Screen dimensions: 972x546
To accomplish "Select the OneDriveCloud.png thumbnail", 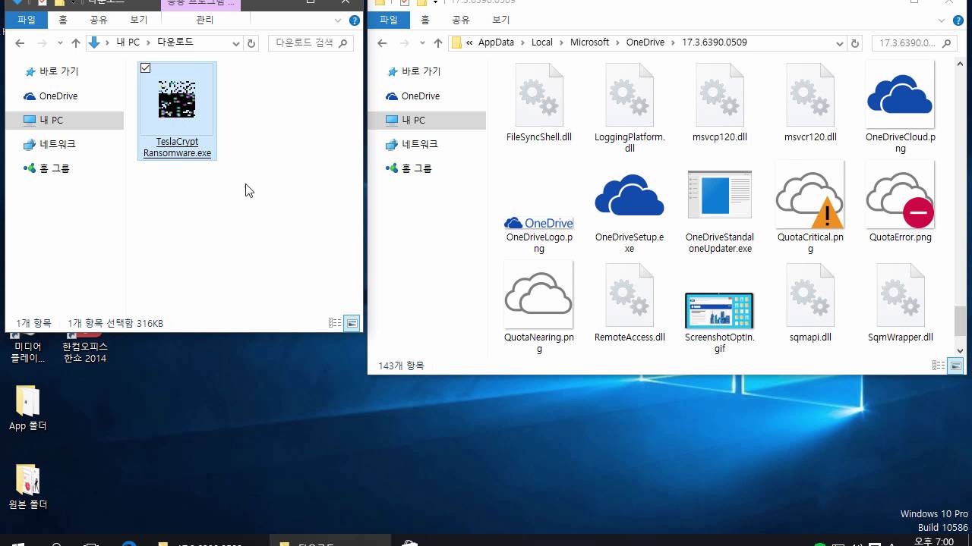I will click(900, 95).
